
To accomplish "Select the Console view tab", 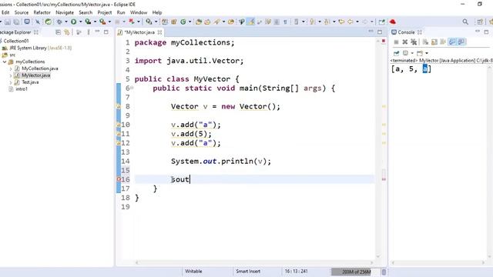I will (x=406, y=32).
